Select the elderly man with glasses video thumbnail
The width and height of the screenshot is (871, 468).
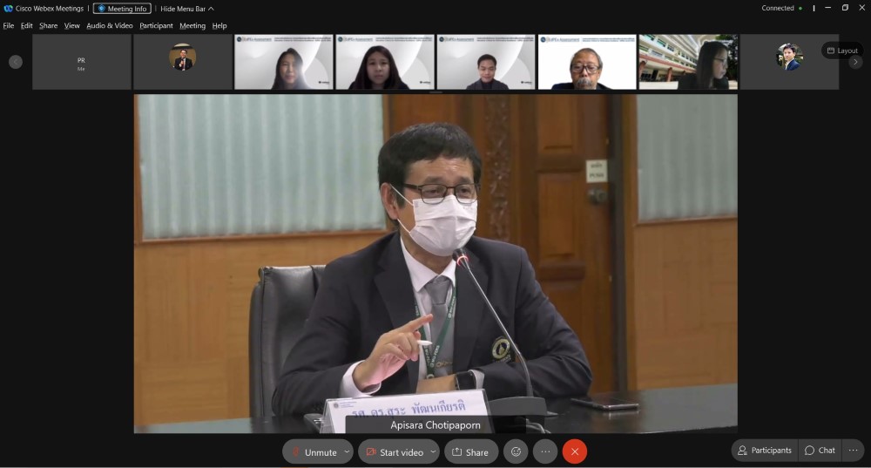pyautogui.click(x=586, y=62)
